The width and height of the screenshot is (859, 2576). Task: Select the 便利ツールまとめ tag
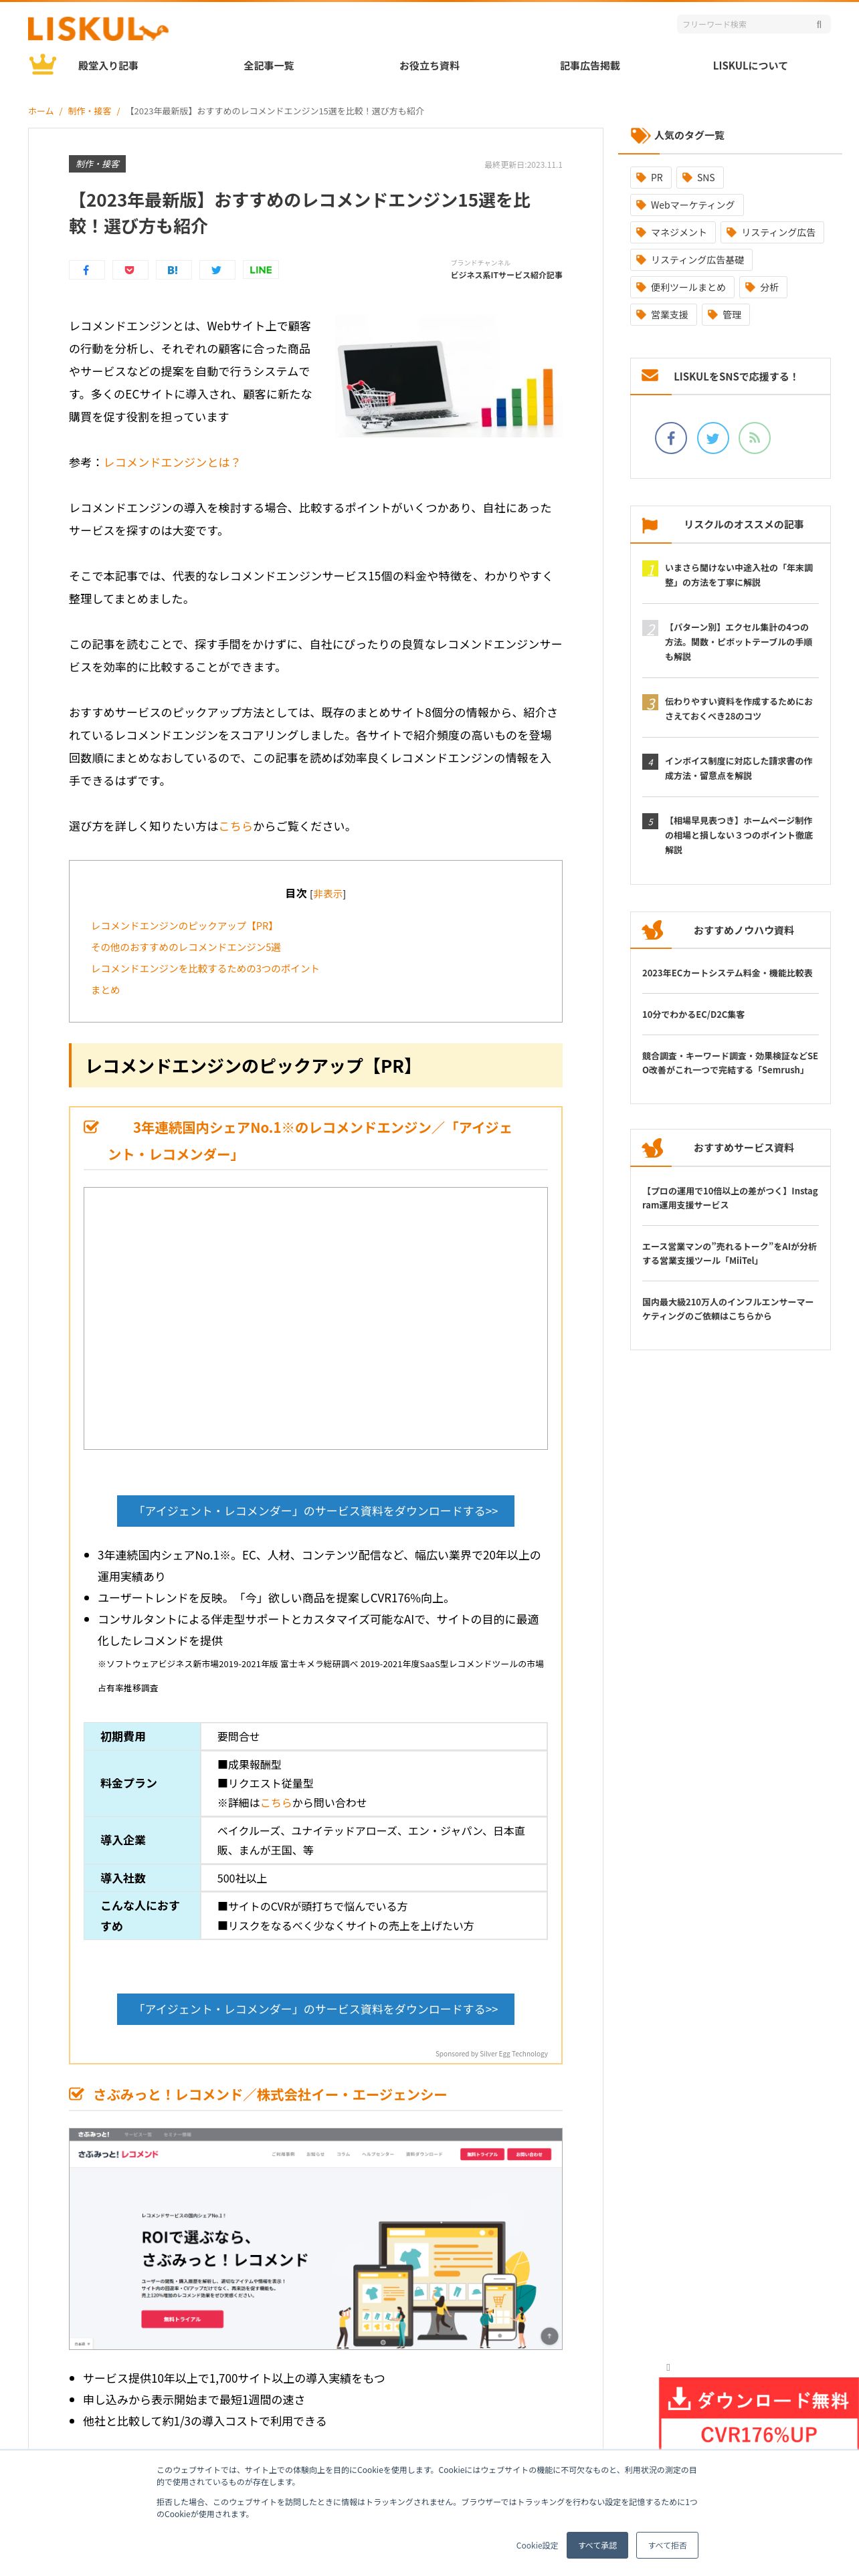(x=681, y=287)
